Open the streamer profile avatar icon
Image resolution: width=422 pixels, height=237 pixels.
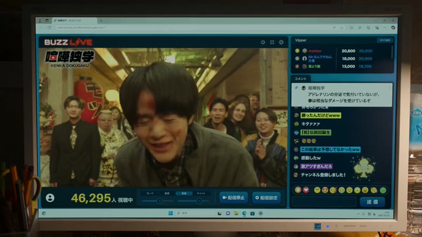pos(50,198)
